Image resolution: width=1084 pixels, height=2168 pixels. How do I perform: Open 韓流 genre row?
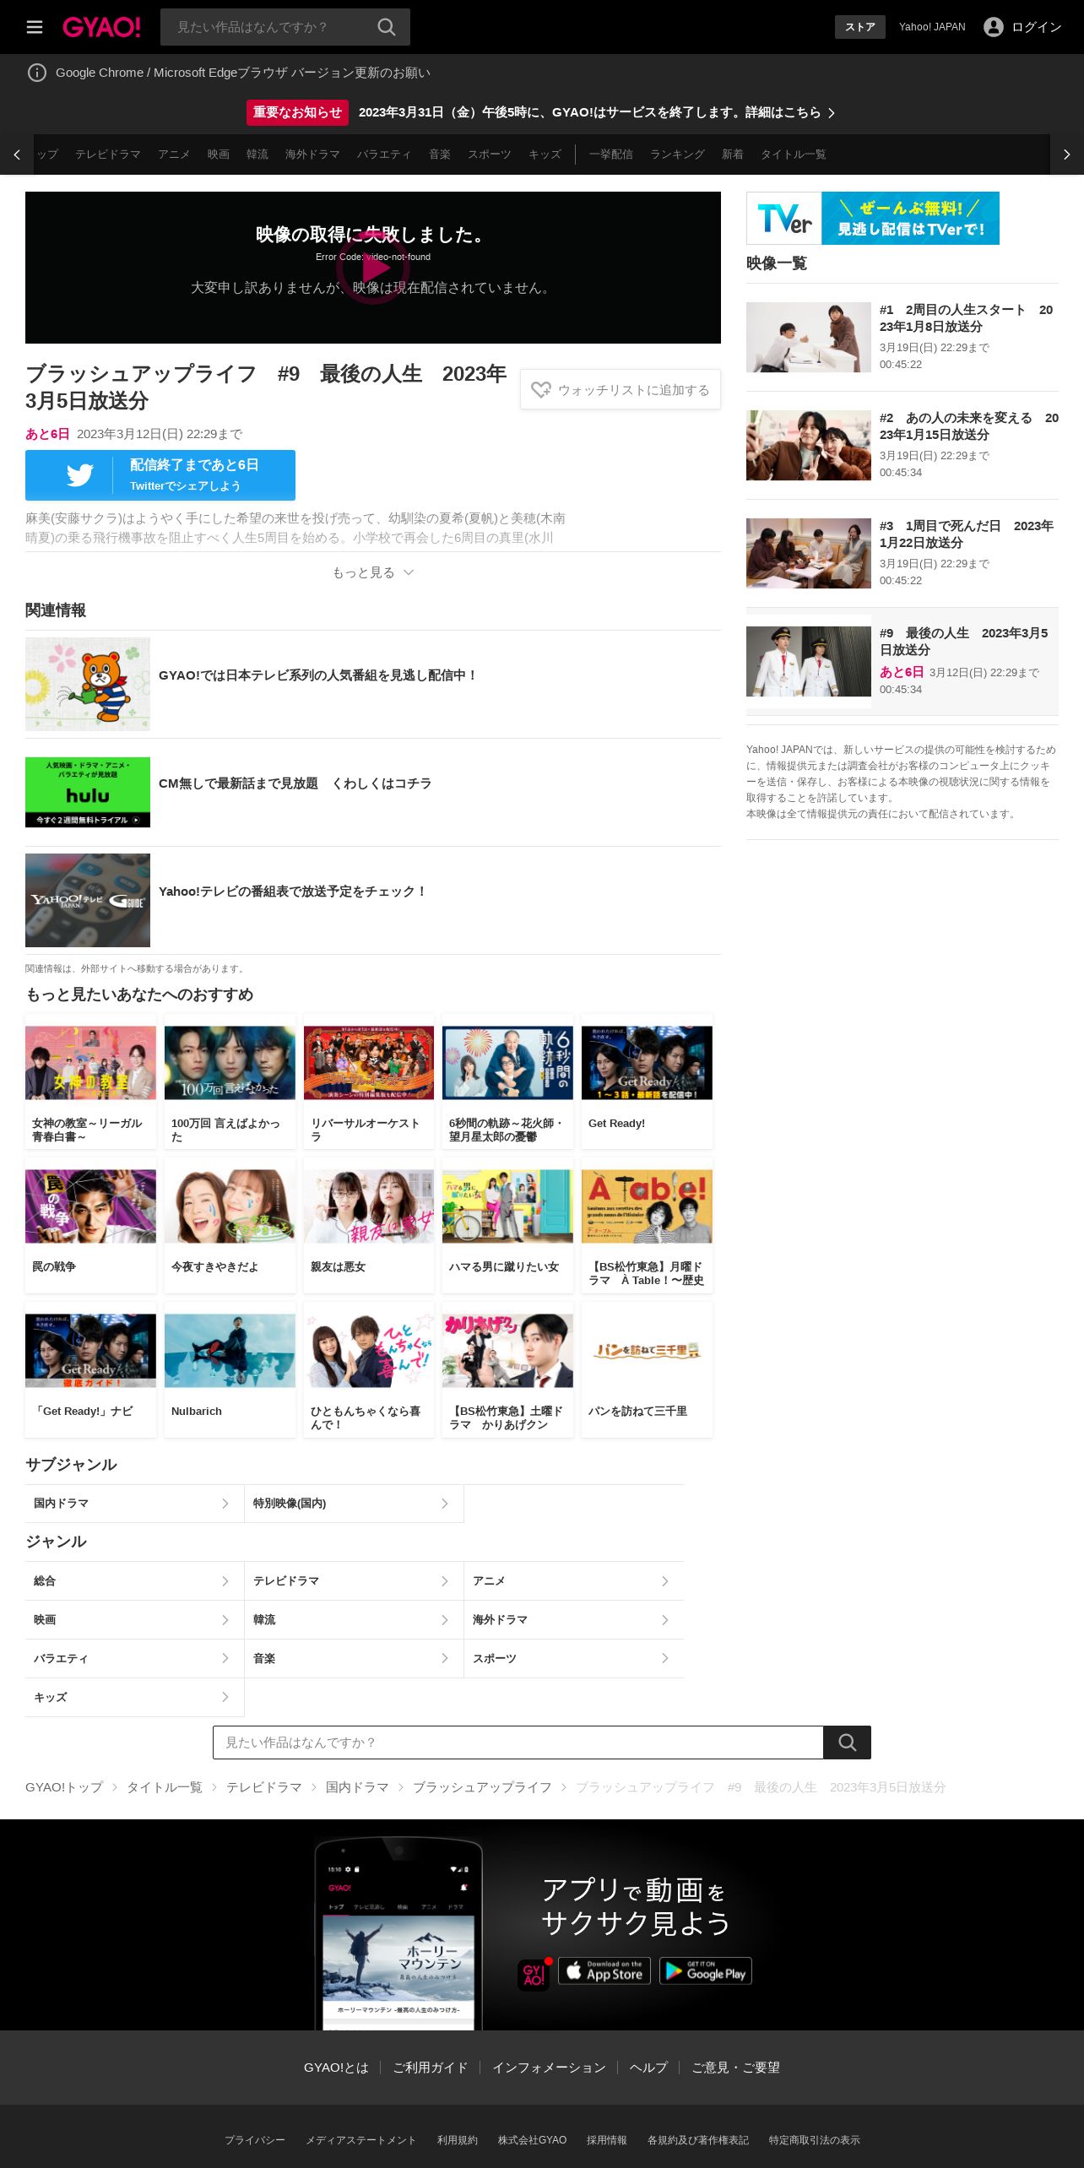tap(354, 1620)
